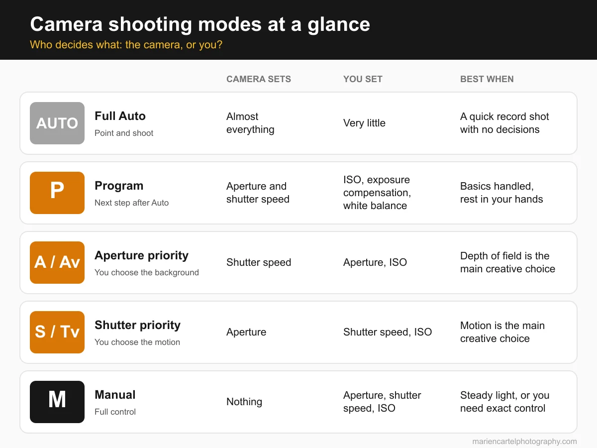The width and height of the screenshot is (597, 448).
Task: Click the 'Next step after Auto' subtitle
Action: (x=131, y=203)
